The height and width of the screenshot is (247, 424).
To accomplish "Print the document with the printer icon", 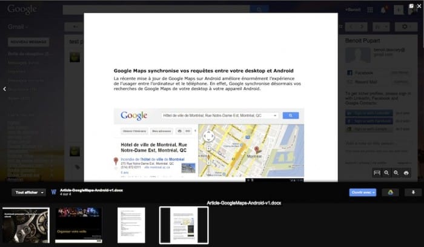I will pyautogui.click(x=406, y=173).
